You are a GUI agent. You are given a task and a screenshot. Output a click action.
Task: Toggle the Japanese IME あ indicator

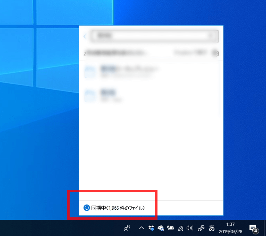tap(212, 228)
